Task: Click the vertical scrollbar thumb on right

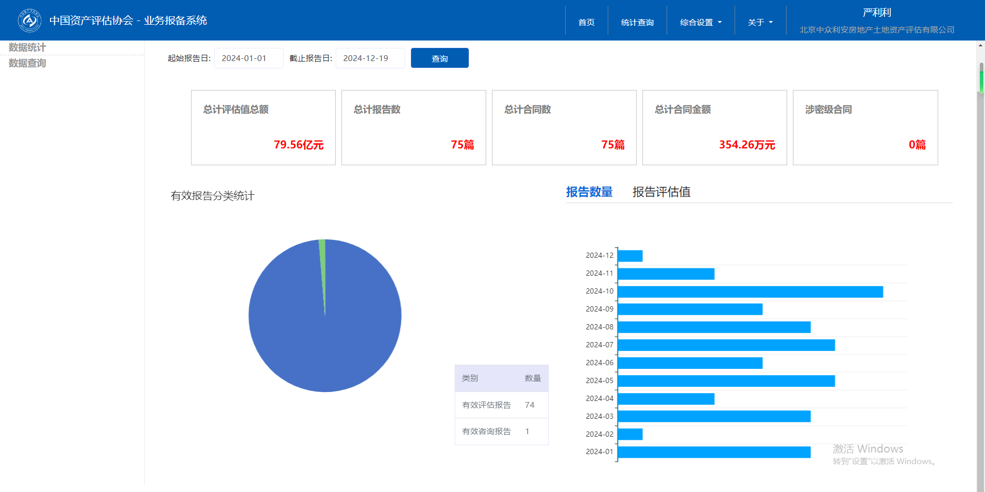Action: 981,79
